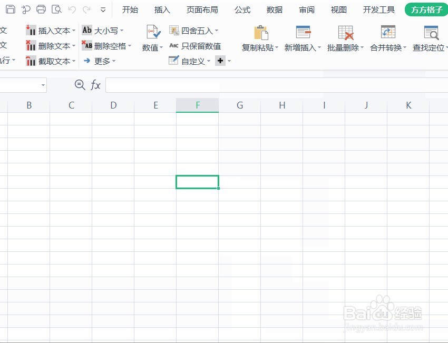Open the 数值 dropdown label

tap(152, 48)
